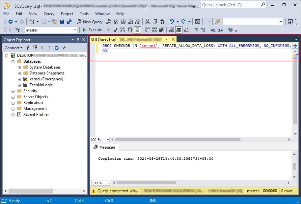
Task: Click the Save floppy disk icon
Action: (x=62, y=22)
